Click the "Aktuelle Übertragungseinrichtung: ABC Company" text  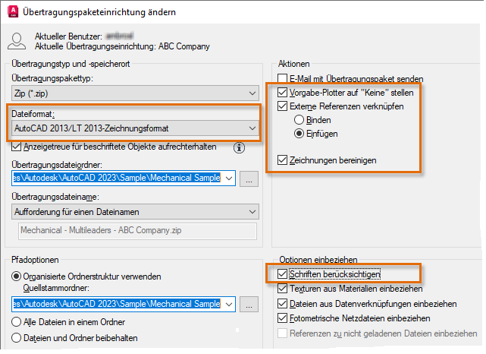coord(122,46)
